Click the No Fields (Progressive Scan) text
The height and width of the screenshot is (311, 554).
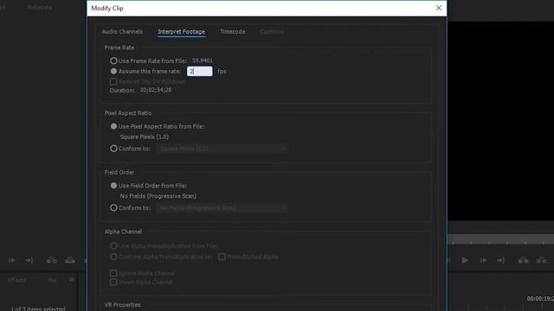(x=158, y=196)
